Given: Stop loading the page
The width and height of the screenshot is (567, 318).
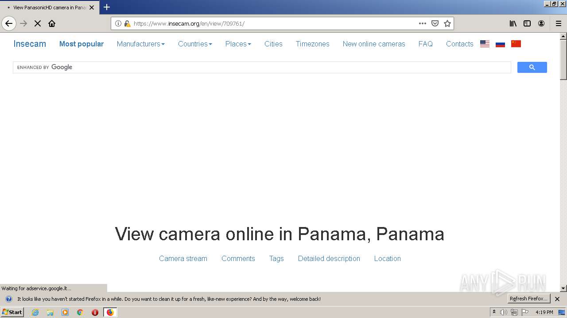Looking at the screenshot, I should pos(38,23).
